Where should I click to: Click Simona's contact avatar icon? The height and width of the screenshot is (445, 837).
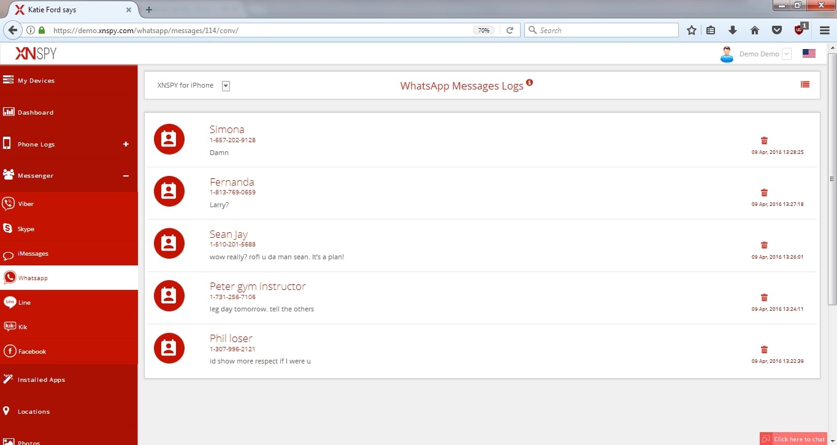pyautogui.click(x=169, y=139)
